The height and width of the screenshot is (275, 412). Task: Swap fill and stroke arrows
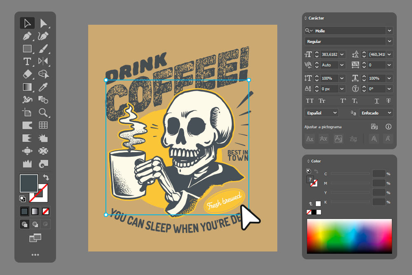pyautogui.click(x=46, y=177)
